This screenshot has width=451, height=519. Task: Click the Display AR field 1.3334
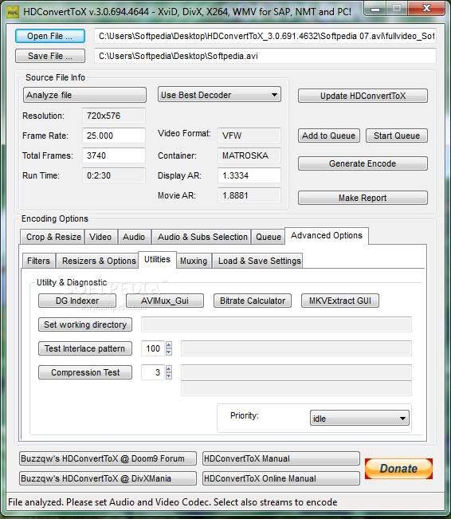[x=249, y=175]
